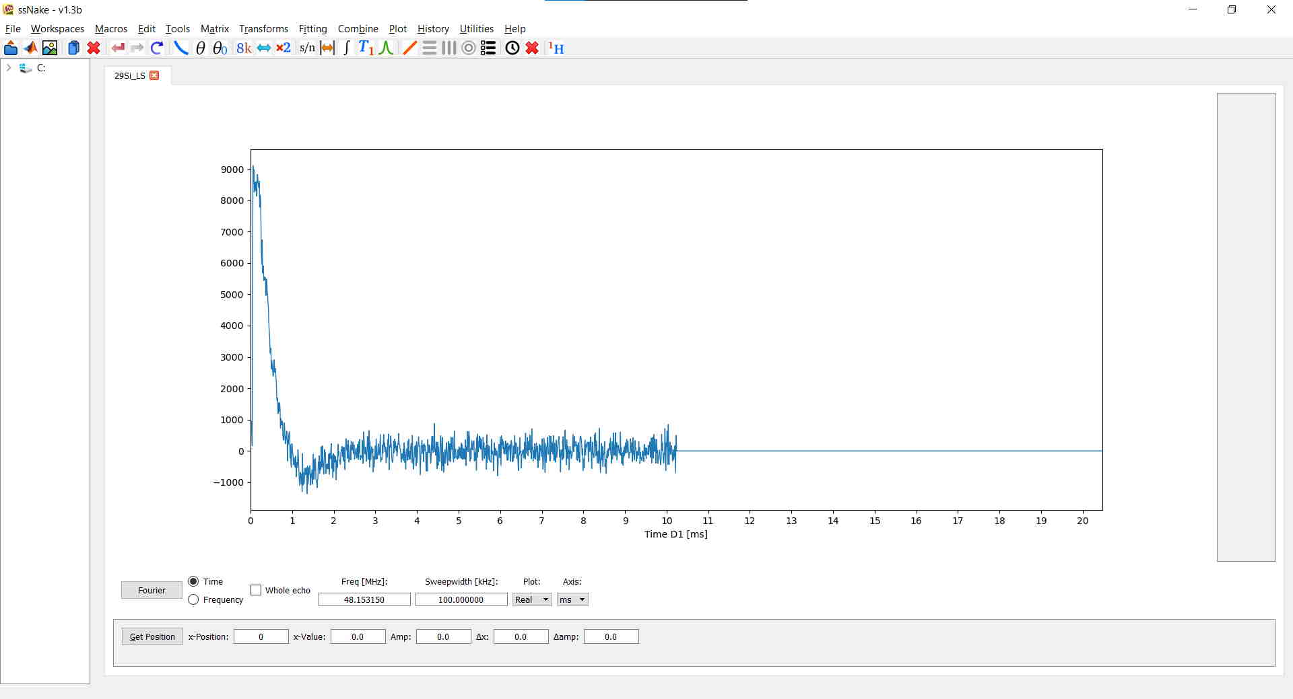Click the green Lorentzian peak fitting icon
Screen dimensions: 1293x699
click(x=386, y=48)
